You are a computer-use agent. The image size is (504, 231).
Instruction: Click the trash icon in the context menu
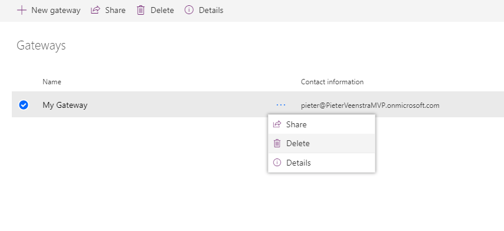point(277,143)
